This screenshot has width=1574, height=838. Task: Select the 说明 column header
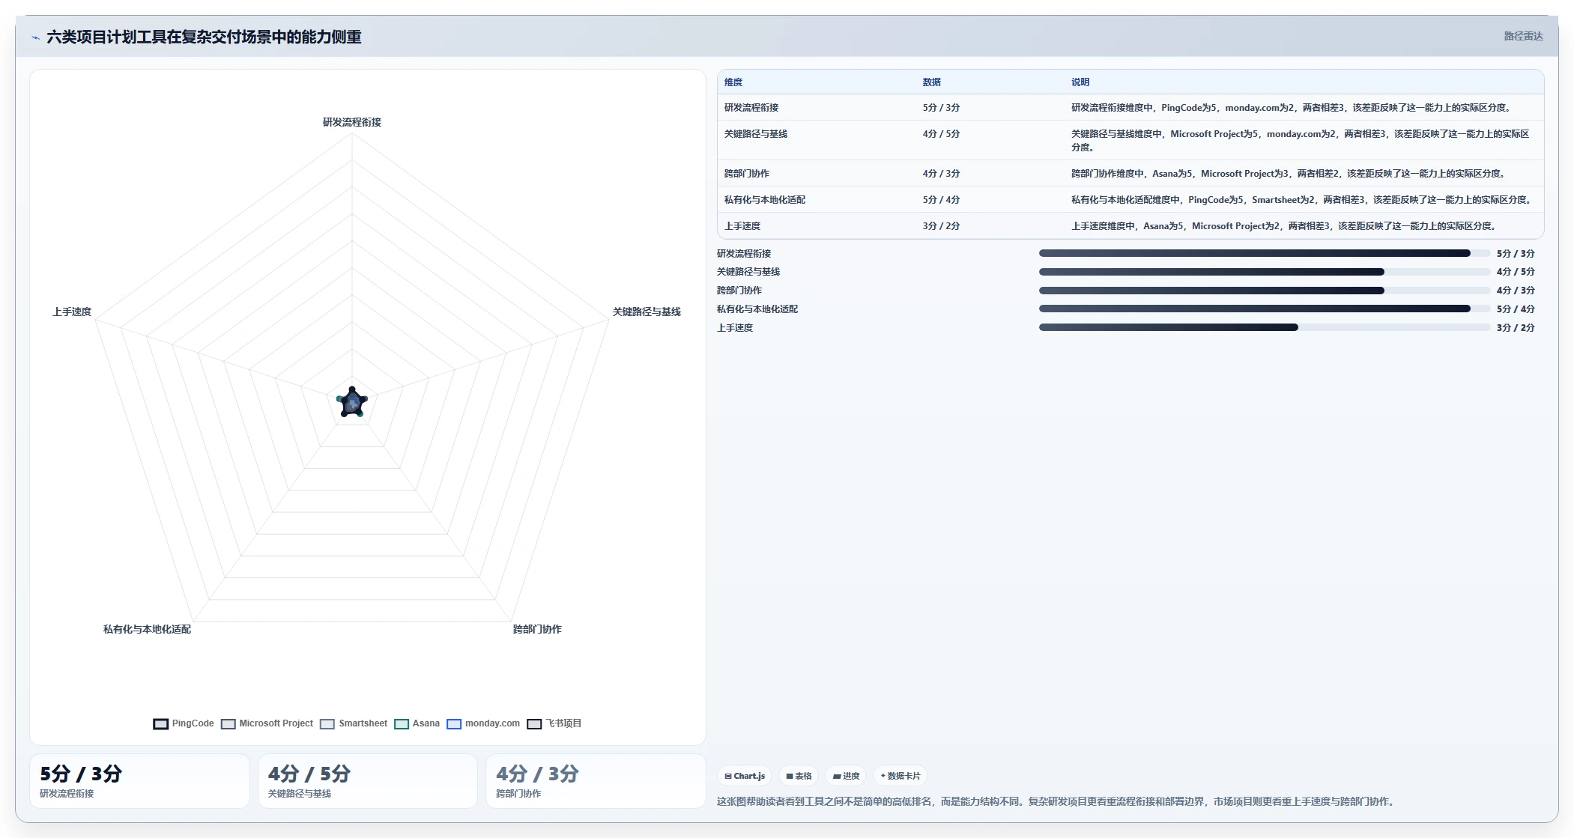point(1080,82)
